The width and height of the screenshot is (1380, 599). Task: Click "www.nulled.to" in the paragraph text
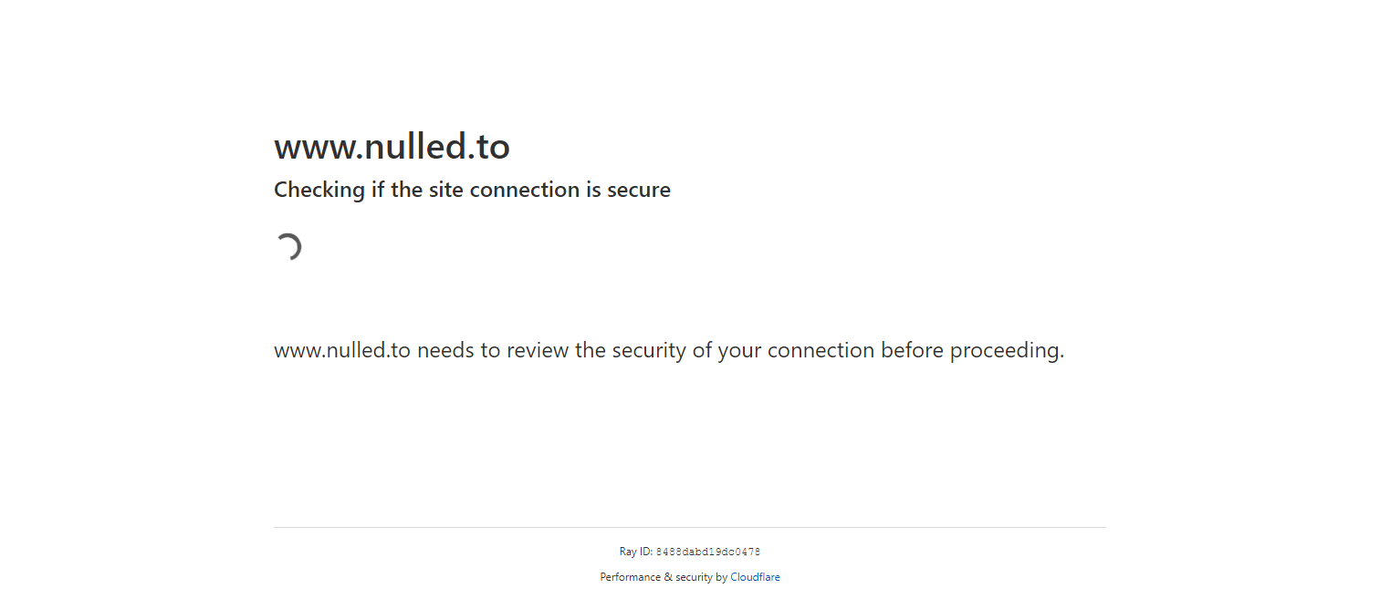pyautogui.click(x=342, y=351)
